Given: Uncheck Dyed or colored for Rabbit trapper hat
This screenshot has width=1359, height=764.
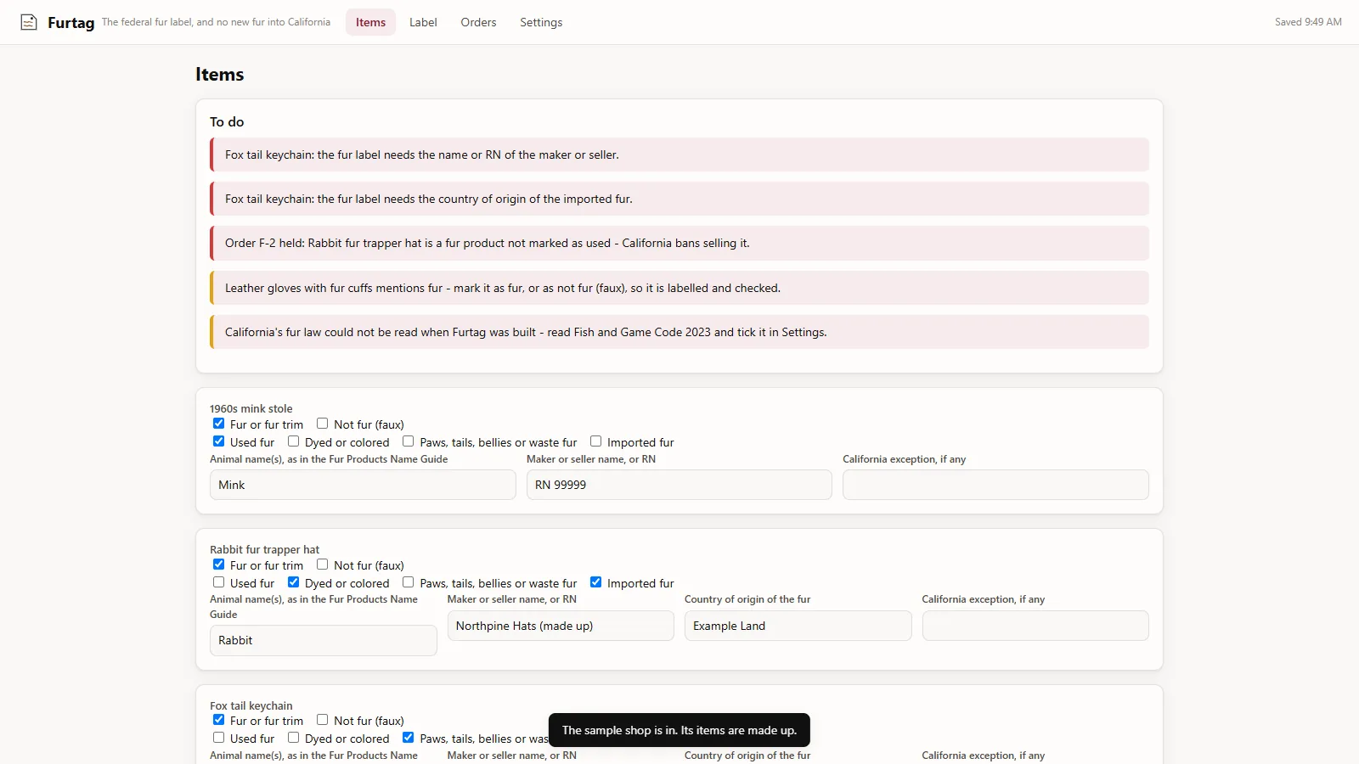Looking at the screenshot, I should coord(293,582).
